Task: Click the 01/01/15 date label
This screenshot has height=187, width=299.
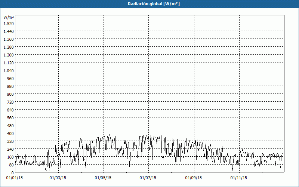Action: point(15,178)
